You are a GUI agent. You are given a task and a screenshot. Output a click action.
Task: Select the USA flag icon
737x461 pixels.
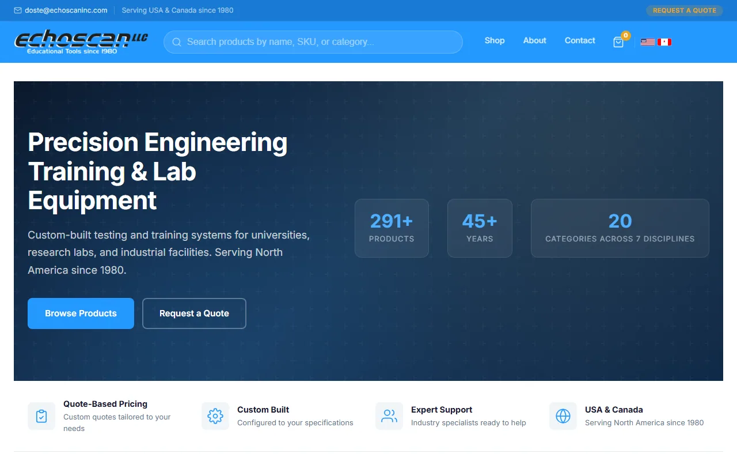point(648,42)
